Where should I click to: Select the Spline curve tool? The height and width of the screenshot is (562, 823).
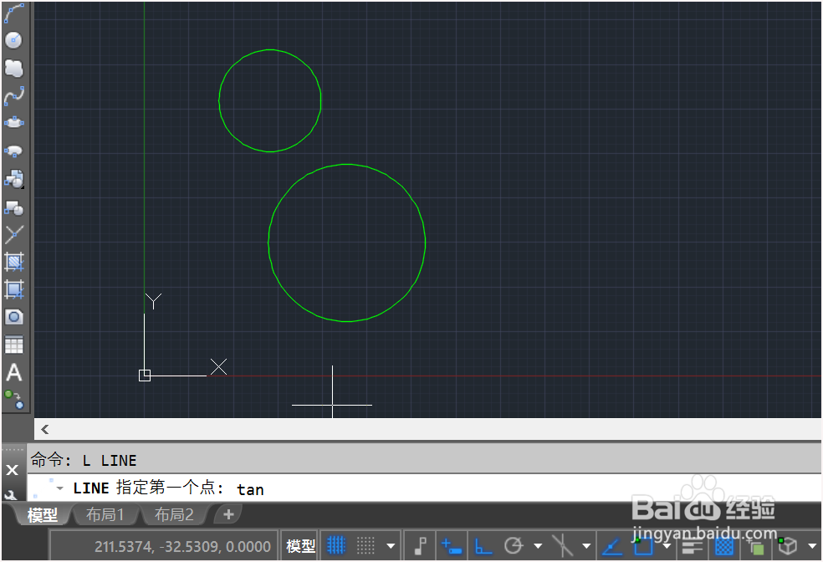click(x=13, y=96)
